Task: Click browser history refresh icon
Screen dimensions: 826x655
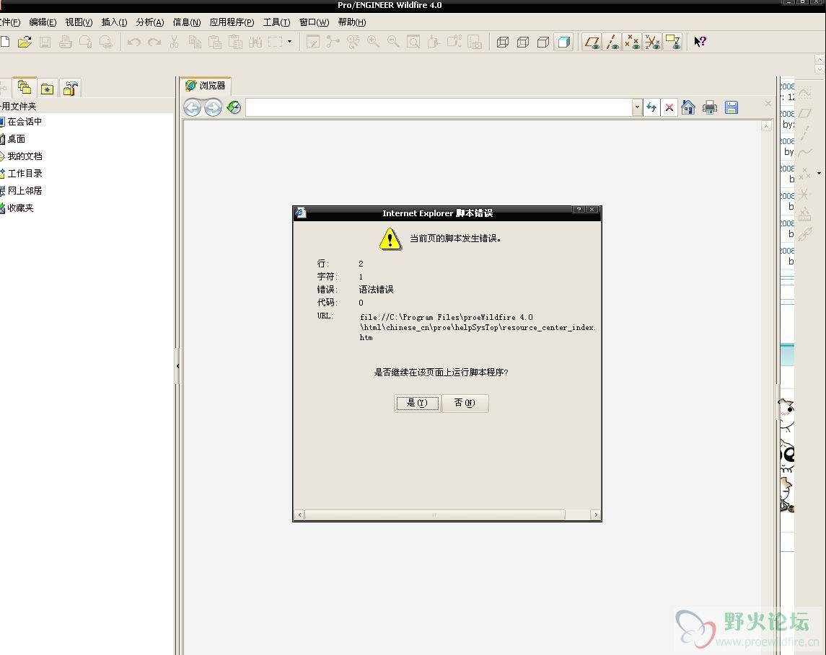Action: [x=234, y=108]
